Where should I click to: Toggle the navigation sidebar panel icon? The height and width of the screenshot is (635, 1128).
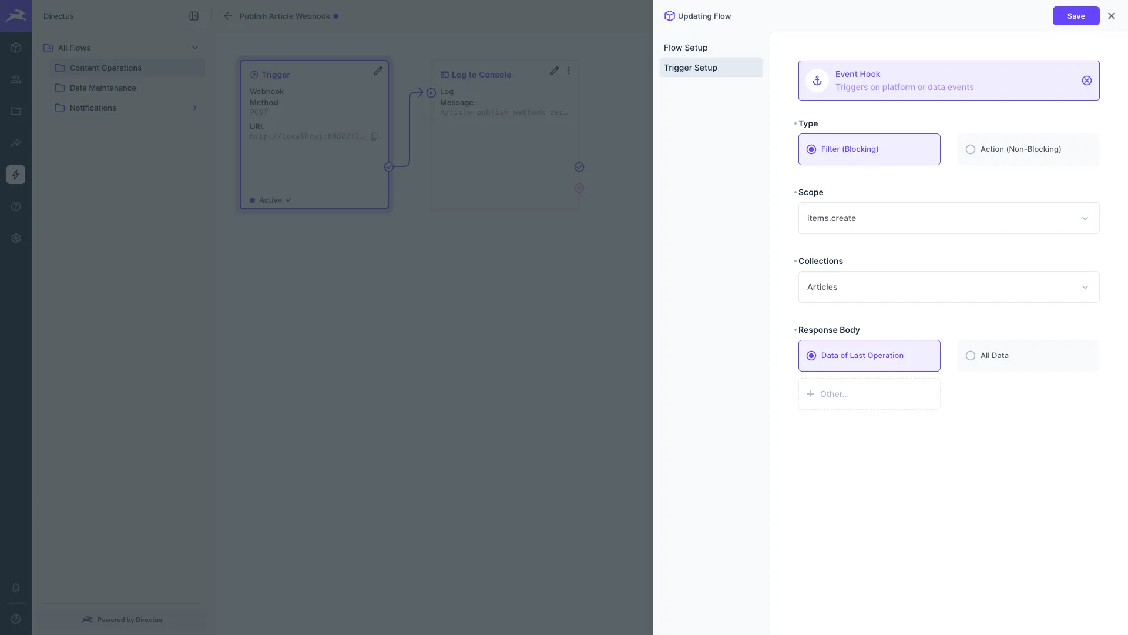tap(194, 16)
